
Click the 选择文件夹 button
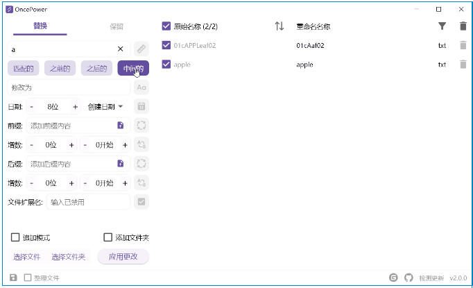69,257
